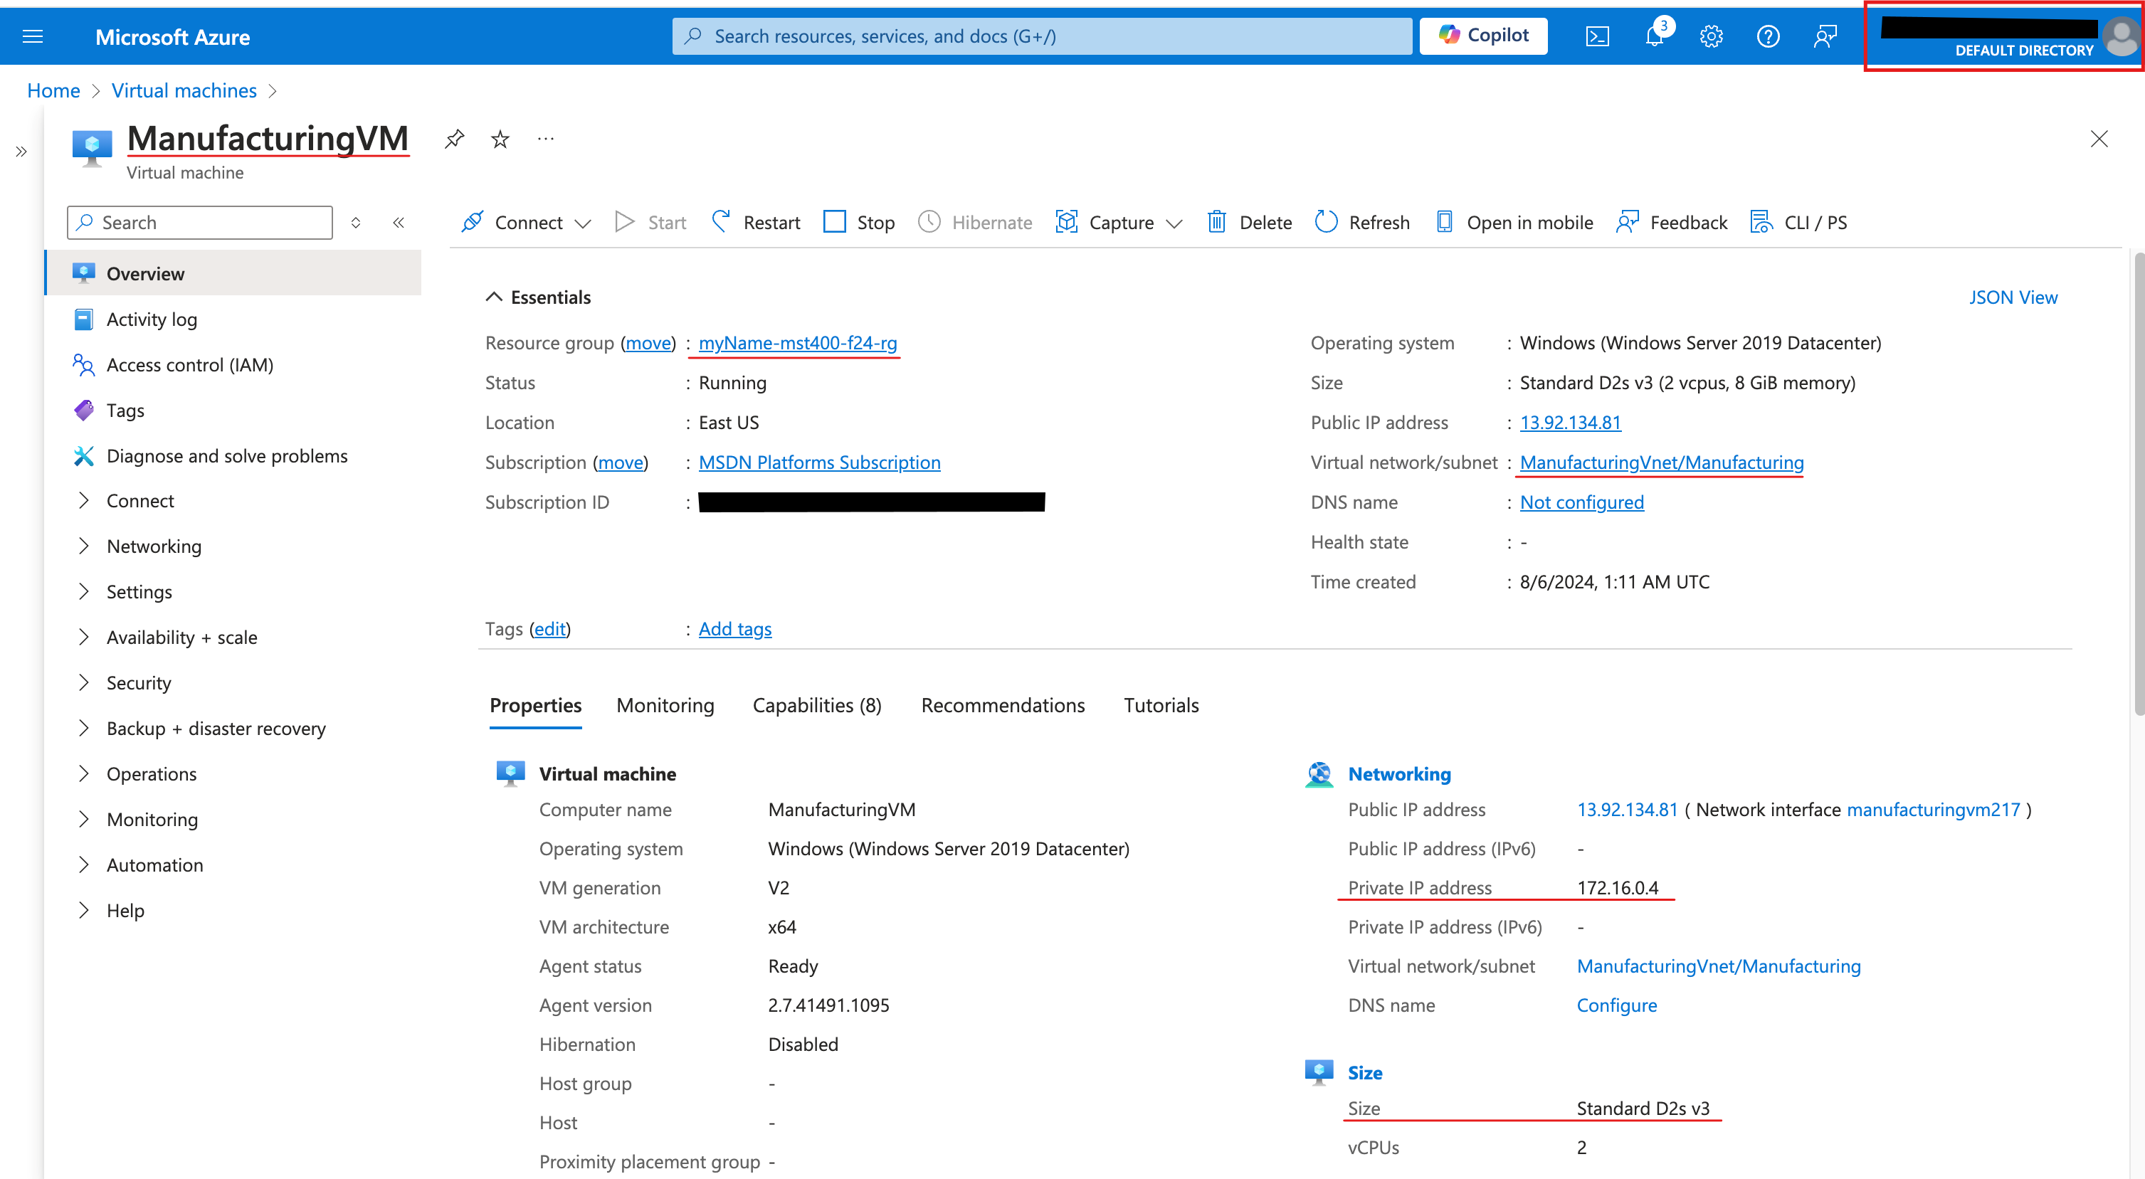Switch to the Recommendations tab
Viewport: 2145px width, 1179px height.
tap(1003, 705)
